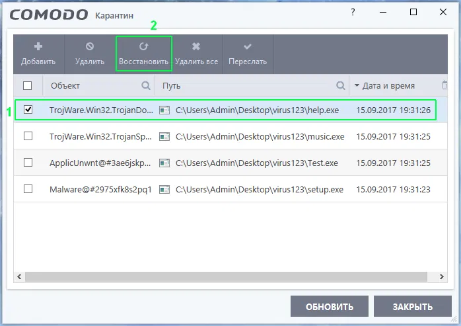Click the ЗАКРЫТЬ (close) button

tap(413, 306)
